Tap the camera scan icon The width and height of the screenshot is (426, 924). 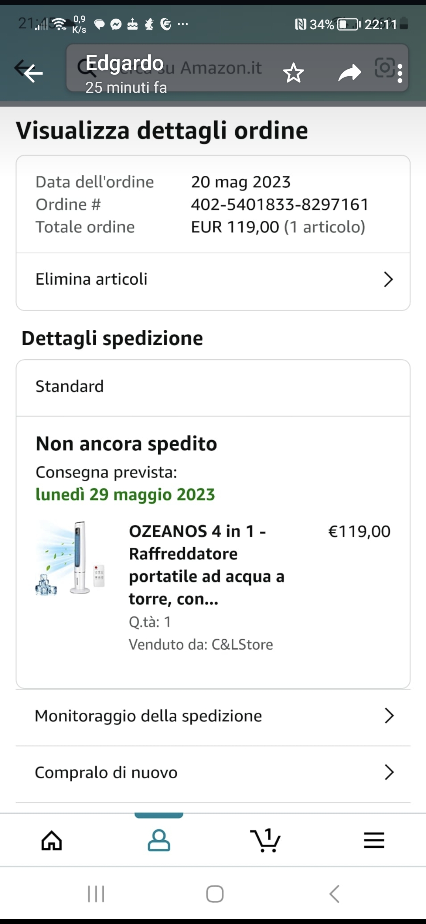(x=384, y=68)
